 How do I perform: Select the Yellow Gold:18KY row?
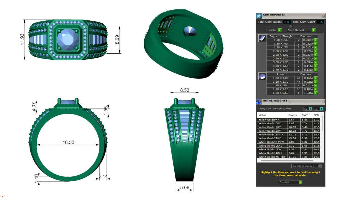tap(289, 131)
